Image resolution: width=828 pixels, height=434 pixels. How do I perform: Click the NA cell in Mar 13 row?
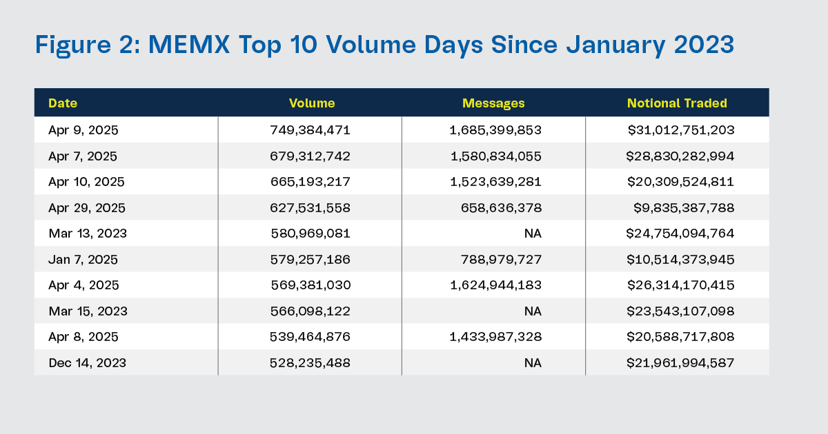pos(532,234)
